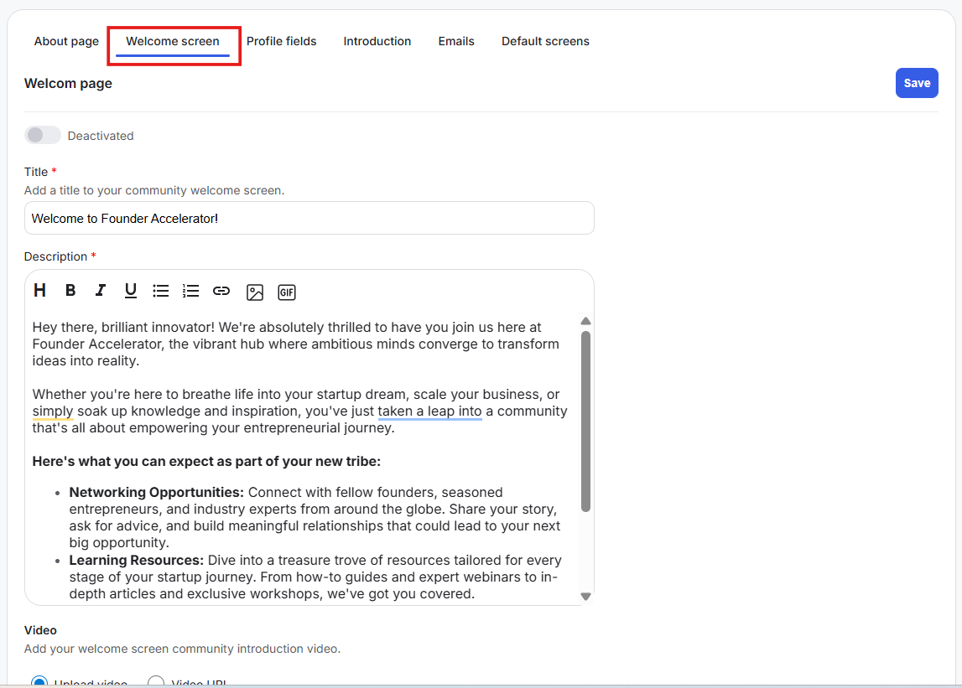
Task: Toggle the Deactivated welcome page switch
Action: click(42, 135)
